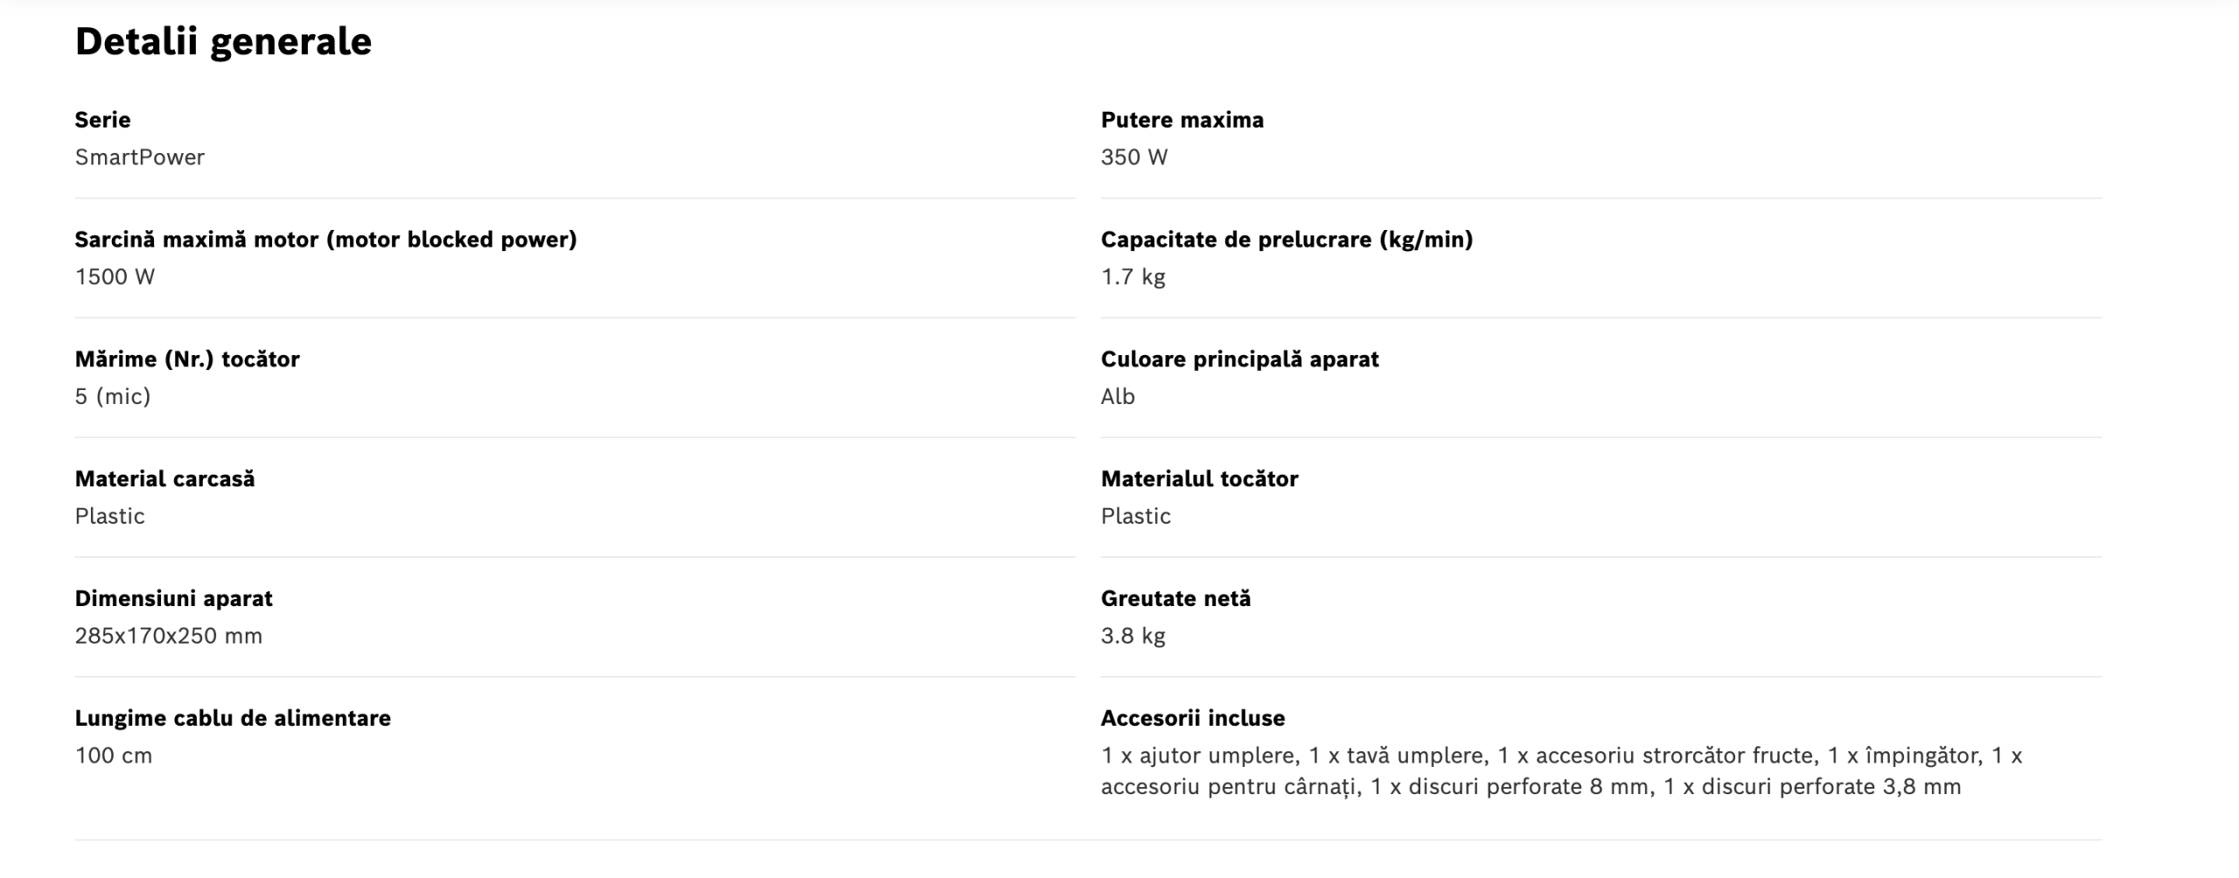Click the 'Greutate netă' label
2239x878 pixels.
pos(1175,599)
